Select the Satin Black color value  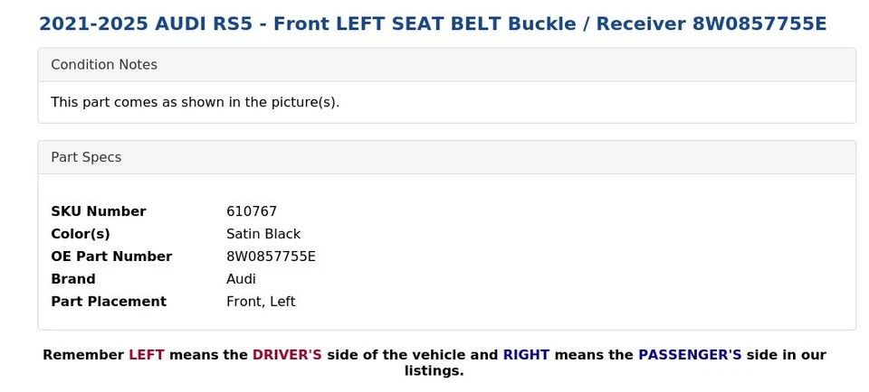coord(263,234)
